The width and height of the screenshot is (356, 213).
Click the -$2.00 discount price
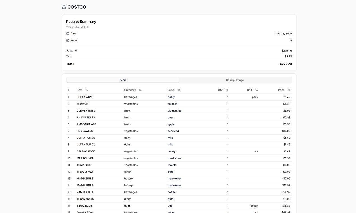pos(286,172)
